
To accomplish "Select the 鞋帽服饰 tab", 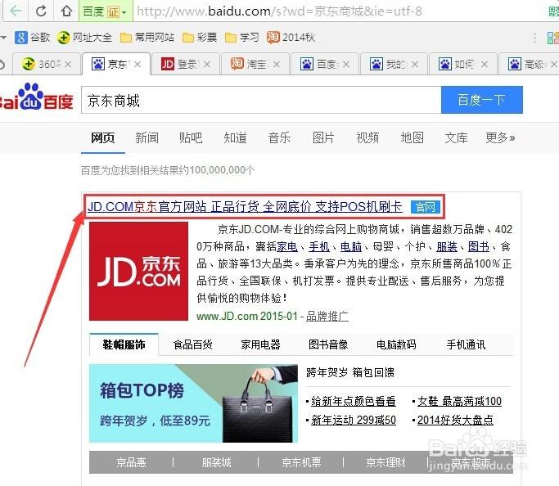I will 124,344.
